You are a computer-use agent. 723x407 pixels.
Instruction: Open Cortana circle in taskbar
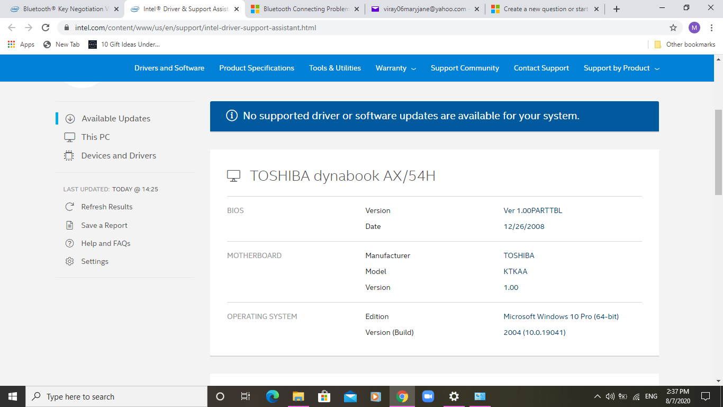coord(220,396)
